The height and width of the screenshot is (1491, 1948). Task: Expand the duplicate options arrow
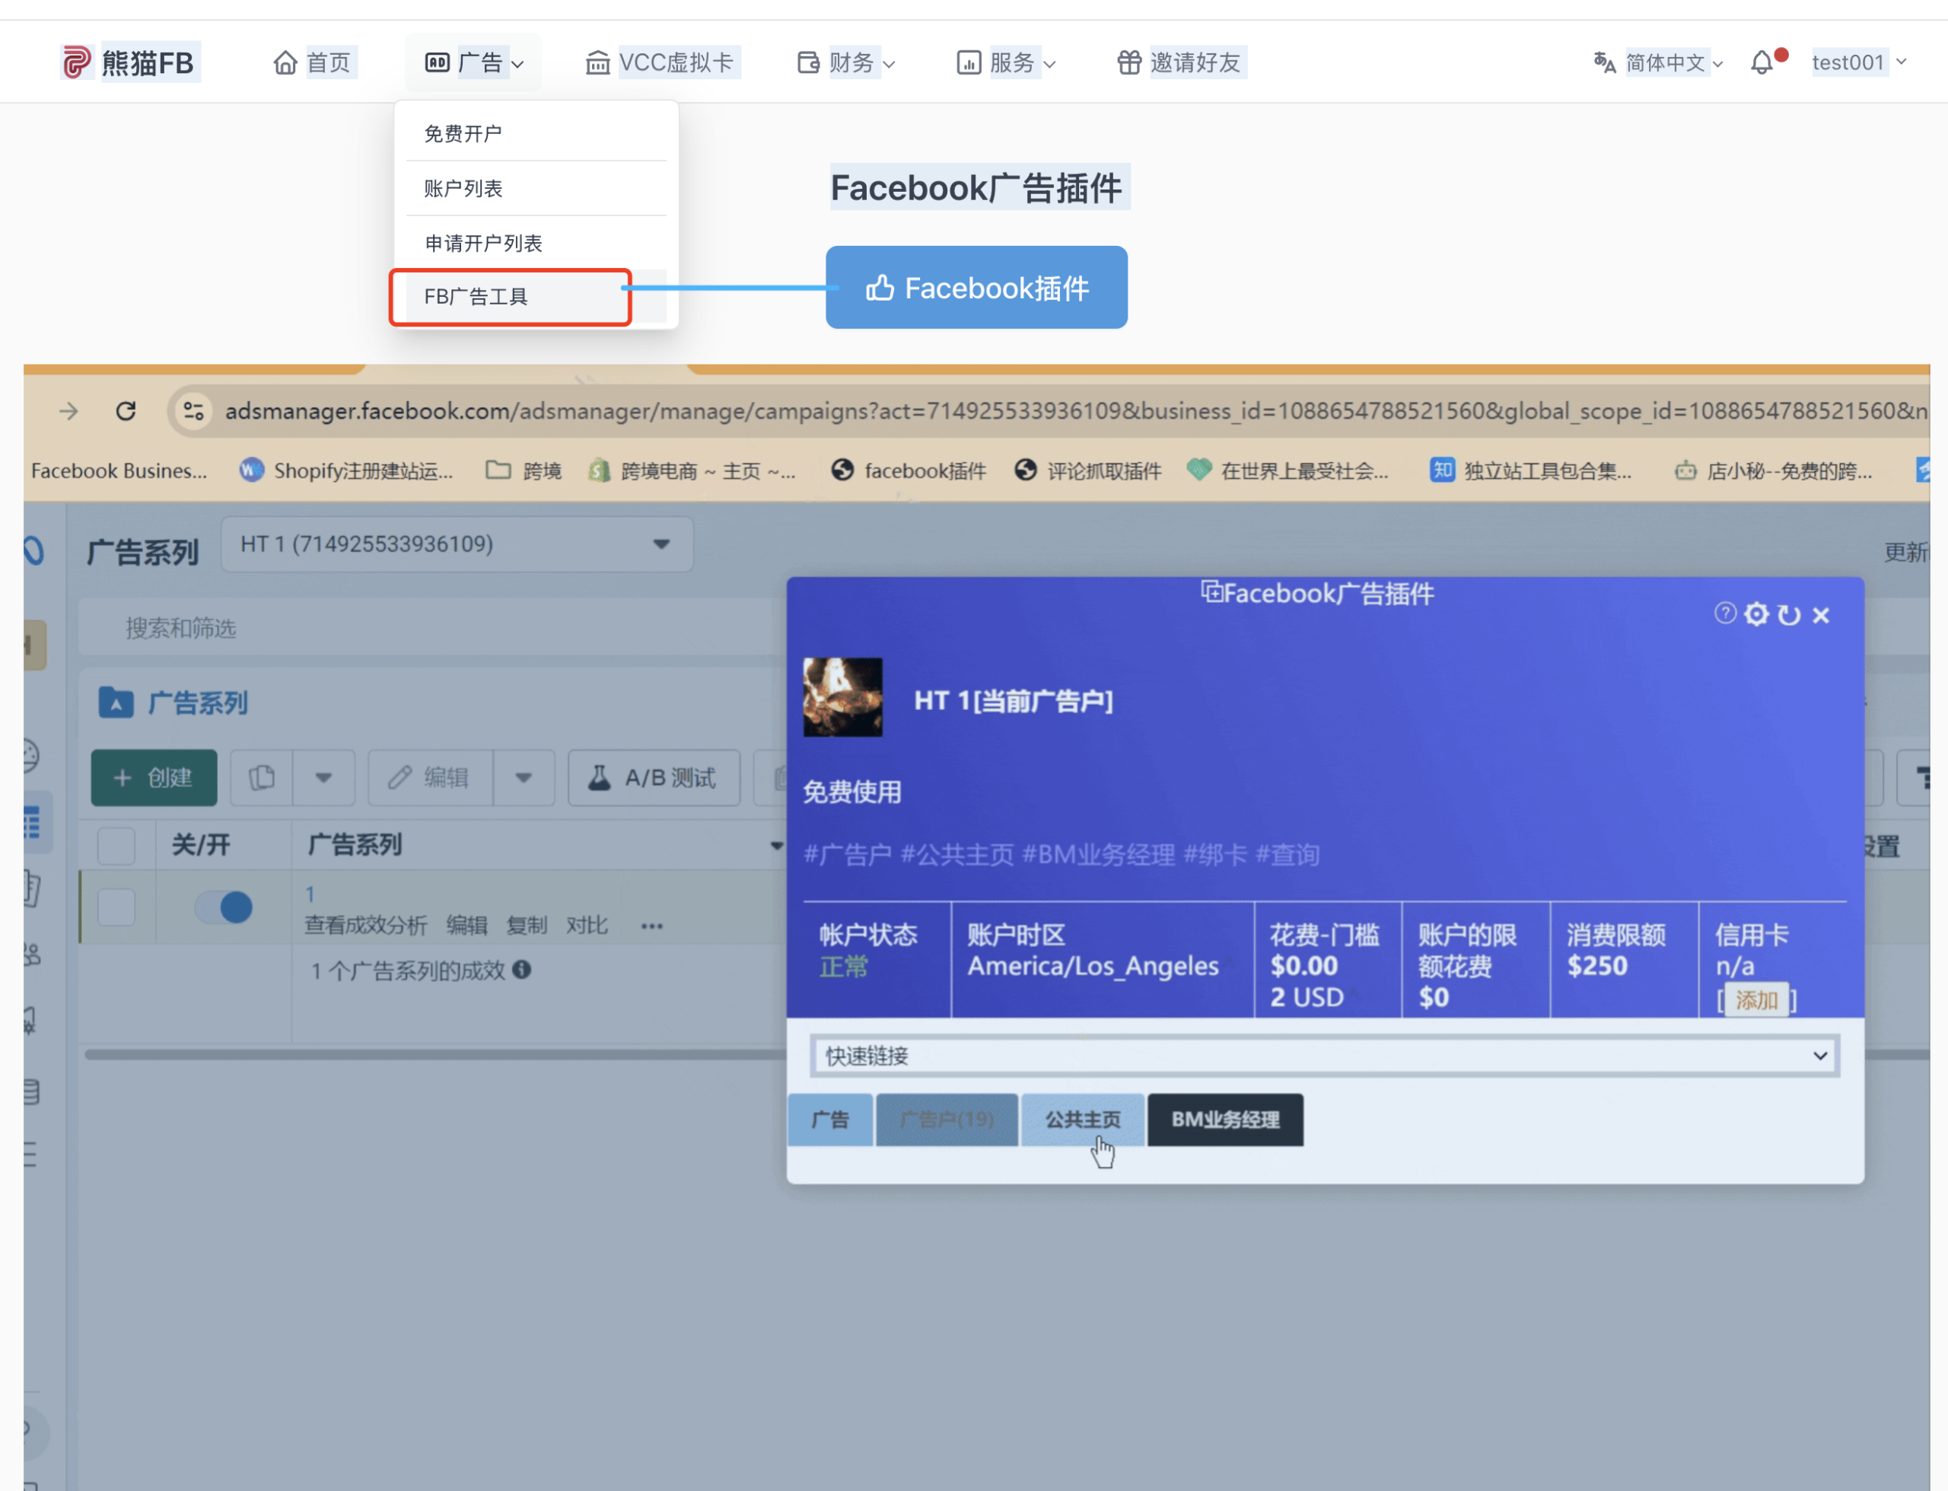click(x=324, y=777)
